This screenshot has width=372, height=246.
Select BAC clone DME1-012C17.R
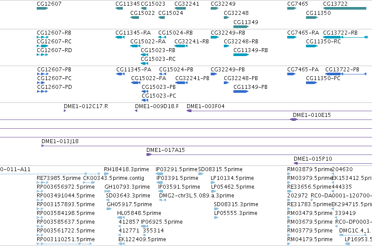[86, 106]
